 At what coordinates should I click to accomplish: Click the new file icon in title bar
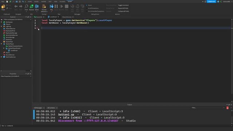tap(7, 1)
